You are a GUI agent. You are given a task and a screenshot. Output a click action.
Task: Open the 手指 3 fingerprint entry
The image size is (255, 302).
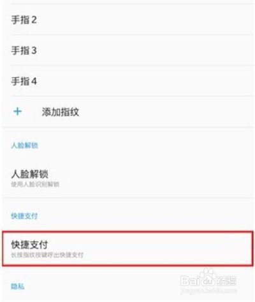point(127,50)
